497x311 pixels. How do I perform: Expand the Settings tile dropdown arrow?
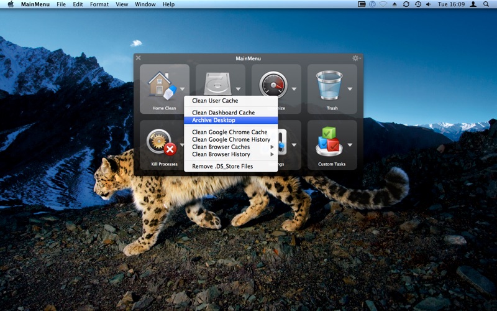[x=294, y=145]
